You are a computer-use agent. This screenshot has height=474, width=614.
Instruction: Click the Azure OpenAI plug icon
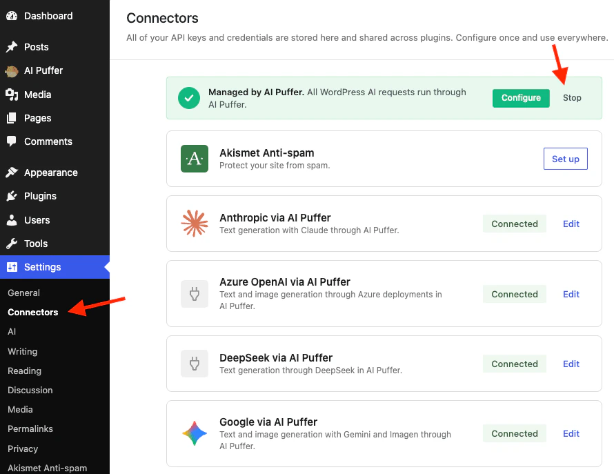click(x=195, y=293)
